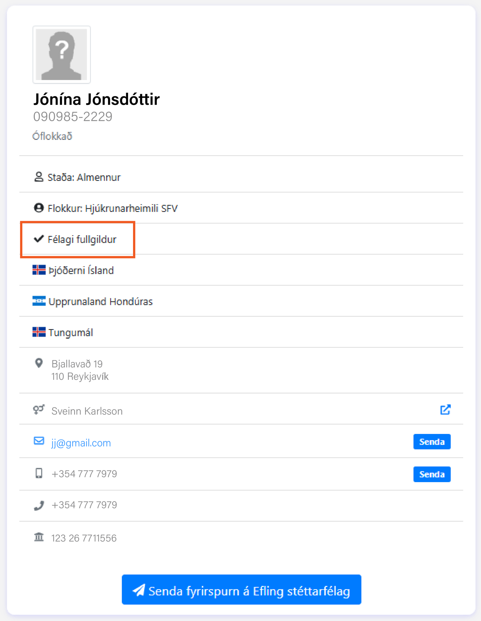Viewport: 481px width, 621px height.
Task: Click the Iceland flag next to Þjóðerni
Action: pyautogui.click(x=39, y=270)
